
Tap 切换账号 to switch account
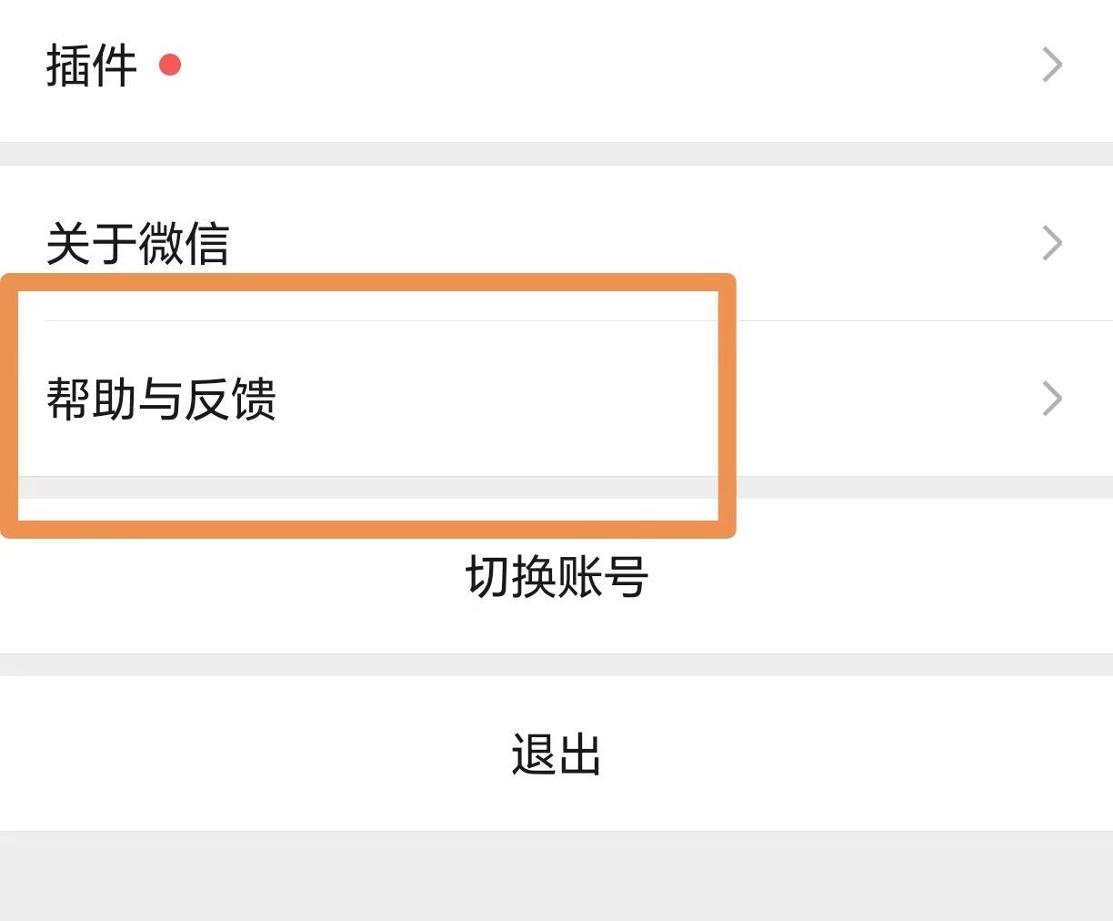[556, 576]
